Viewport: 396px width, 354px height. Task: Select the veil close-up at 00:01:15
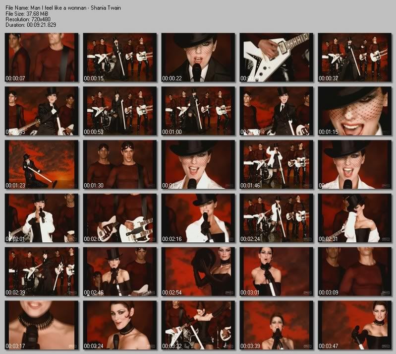355,111
